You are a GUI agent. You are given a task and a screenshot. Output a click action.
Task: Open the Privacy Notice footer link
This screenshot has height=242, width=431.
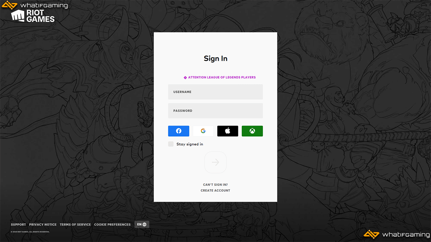(x=43, y=225)
